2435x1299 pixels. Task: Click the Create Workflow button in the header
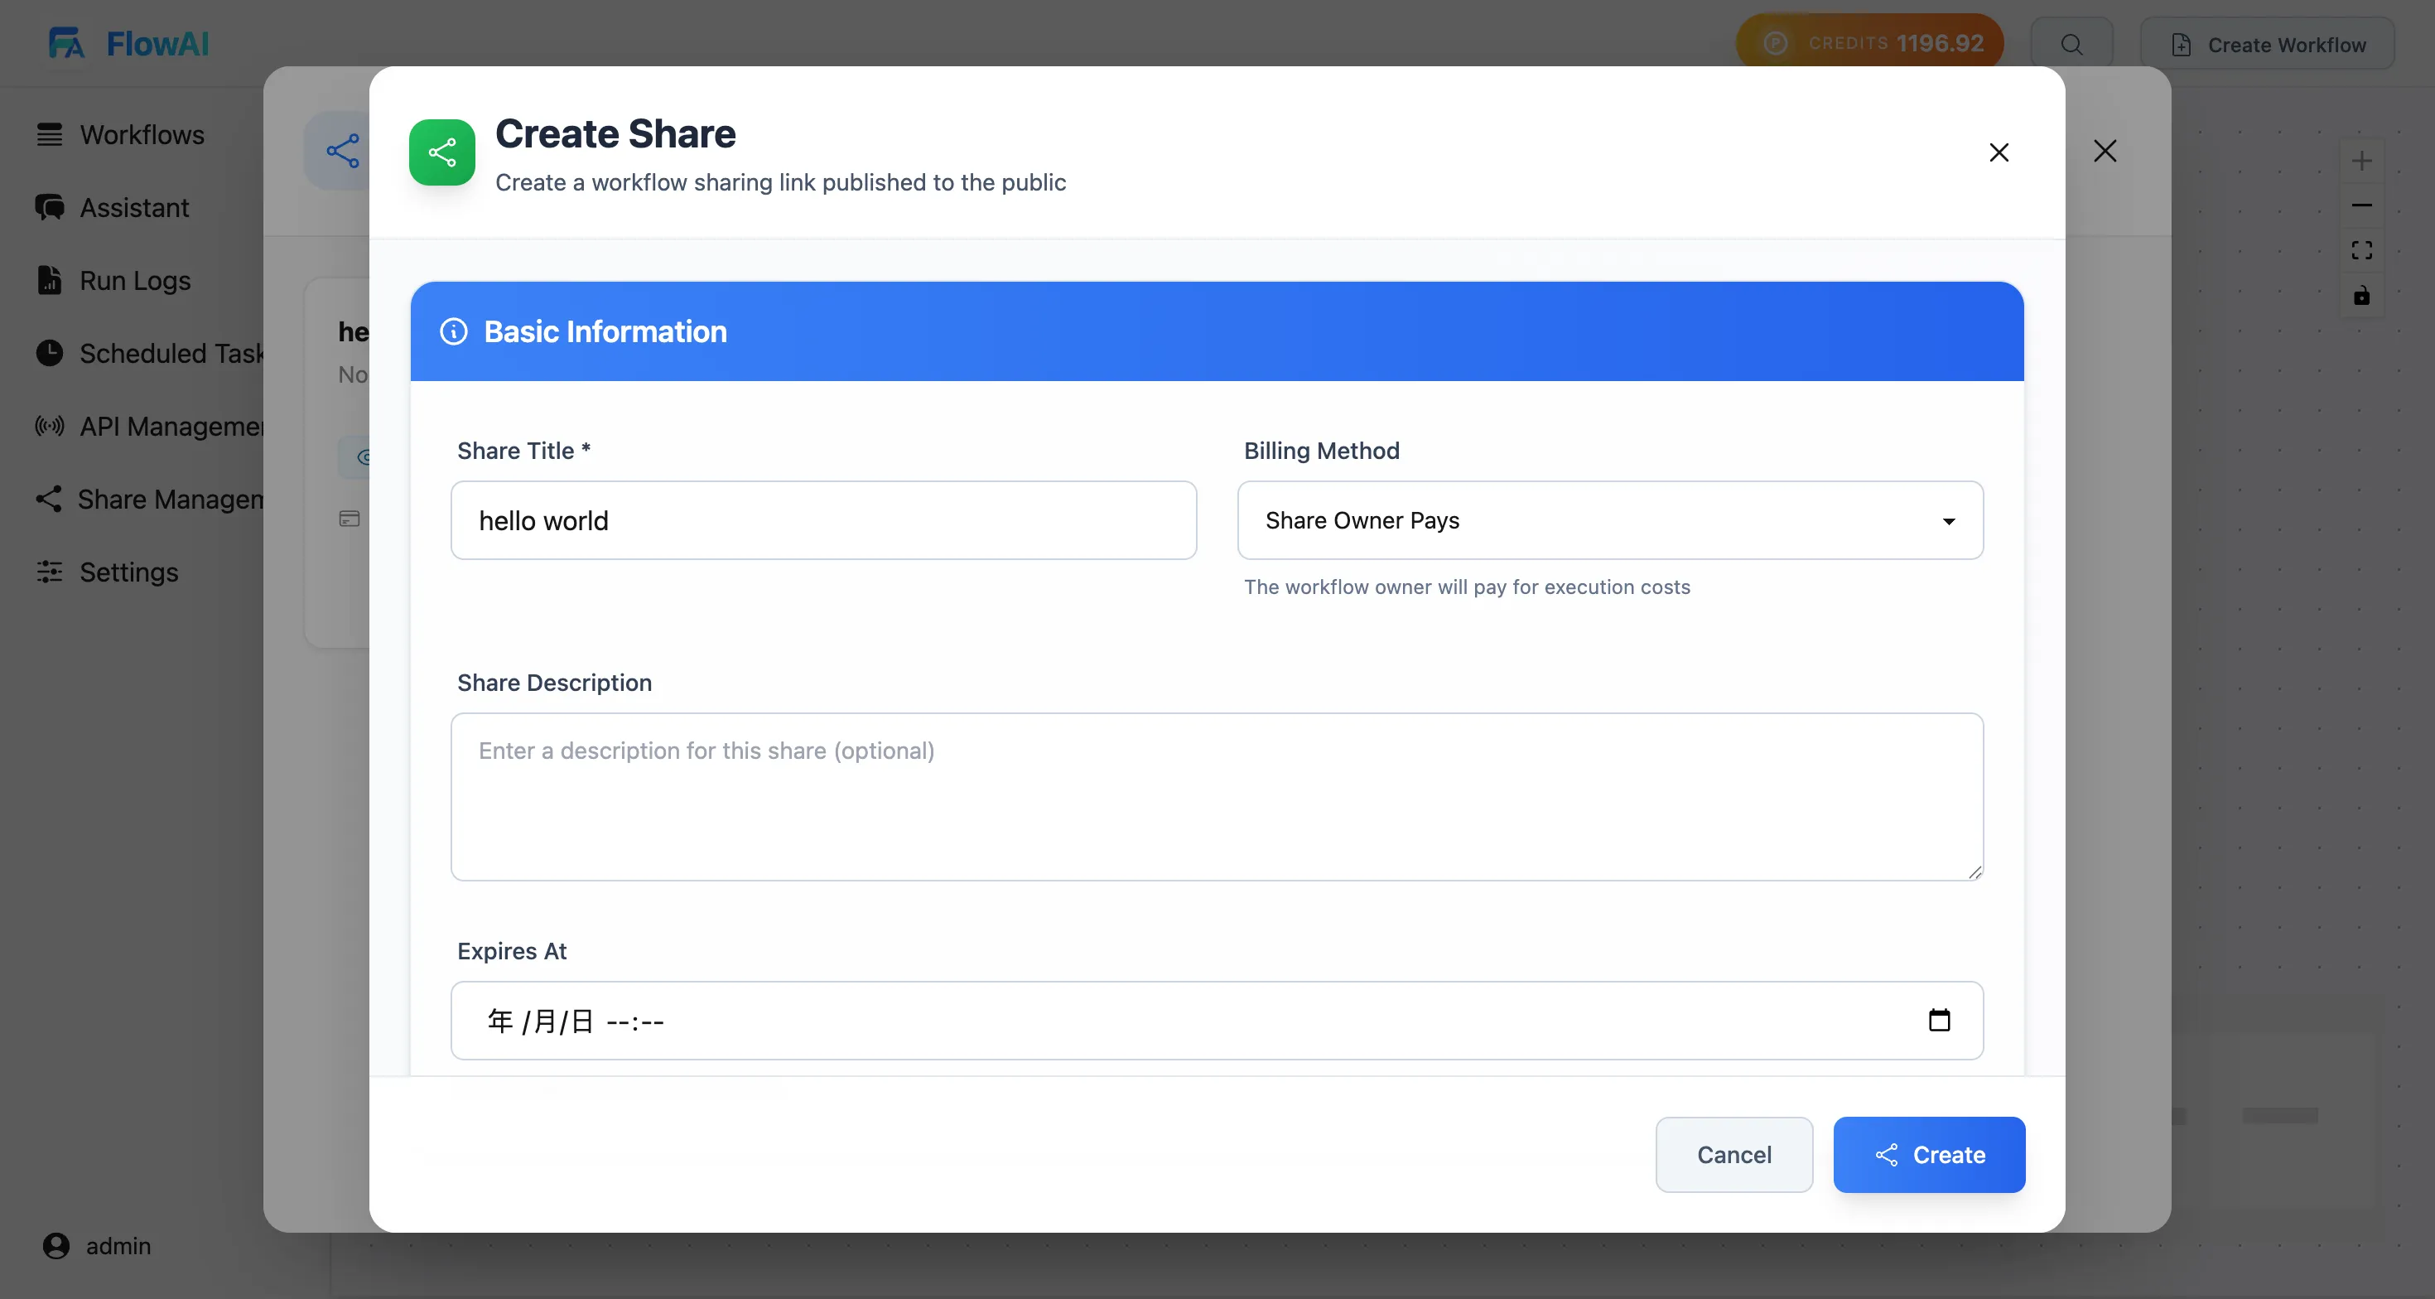[2269, 43]
